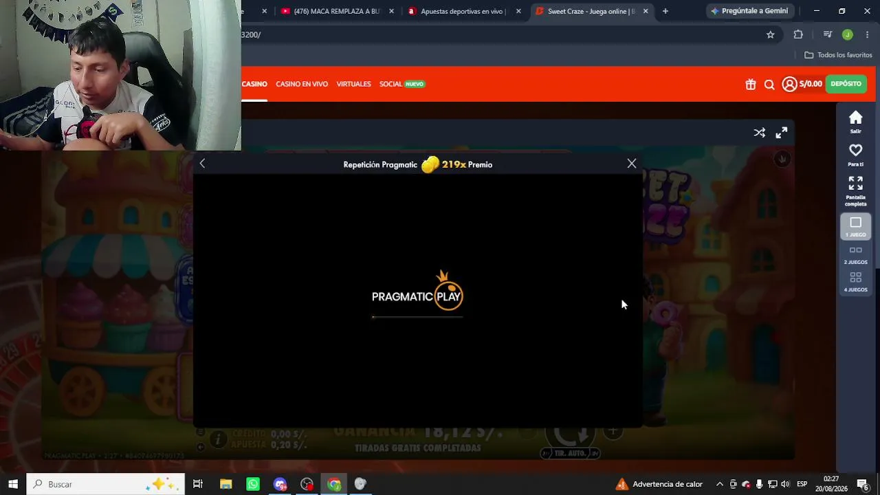The width and height of the screenshot is (880, 495).
Task: Click the S/0.00 account balance
Action: 811,84
